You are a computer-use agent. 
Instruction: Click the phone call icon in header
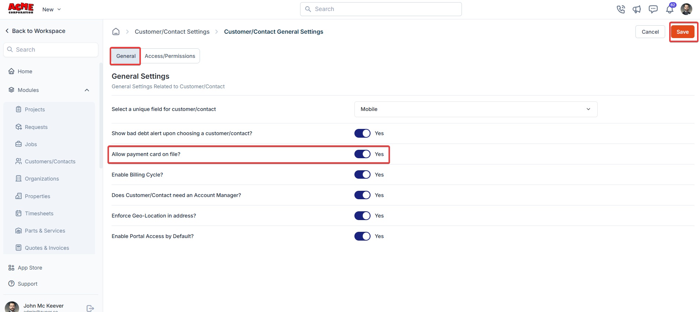621,10
